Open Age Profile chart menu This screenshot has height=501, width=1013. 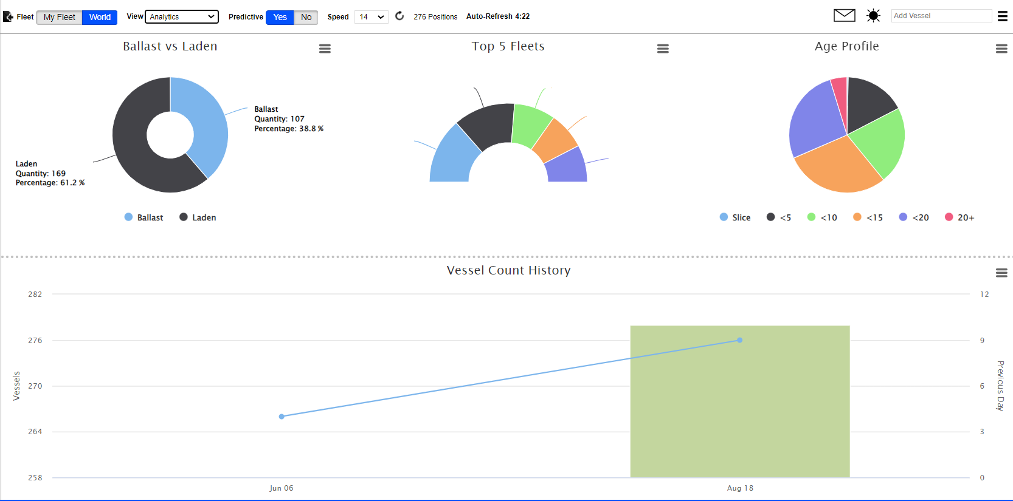(x=1001, y=49)
